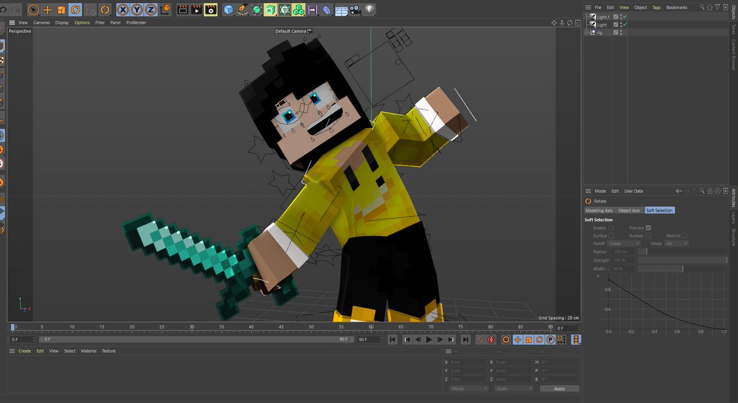This screenshot has width=738, height=403.
Task: Open soft selection Mode All dropdown
Action: tap(676, 244)
